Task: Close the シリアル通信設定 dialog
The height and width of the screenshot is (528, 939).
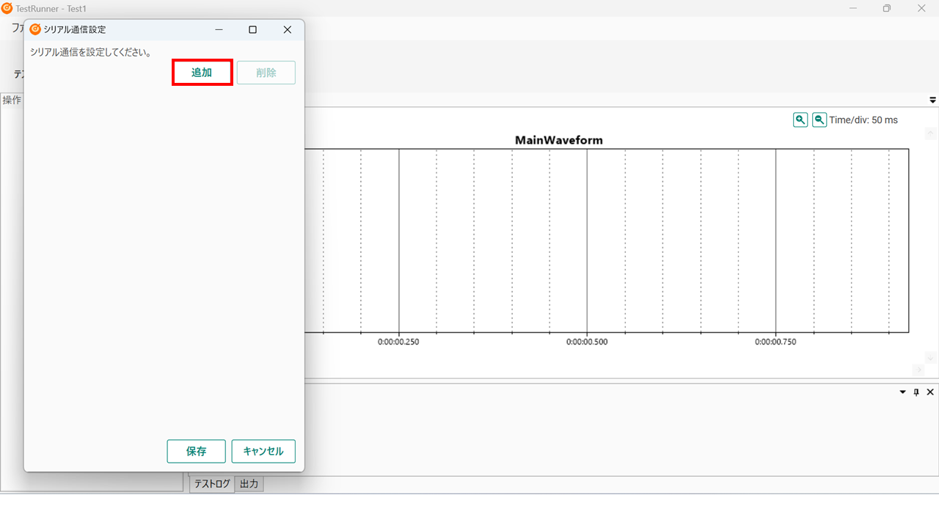Action: 287,29
